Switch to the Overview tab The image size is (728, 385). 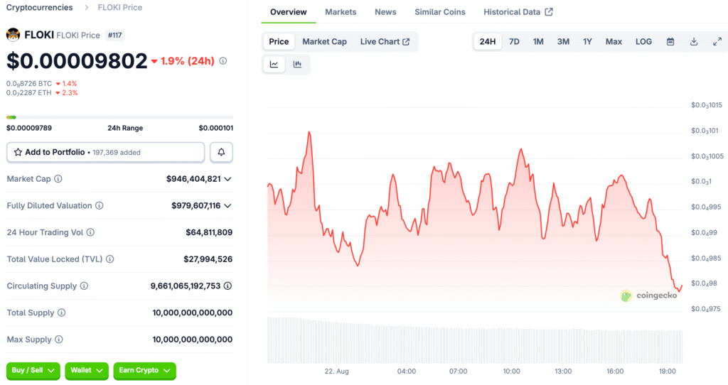289,12
